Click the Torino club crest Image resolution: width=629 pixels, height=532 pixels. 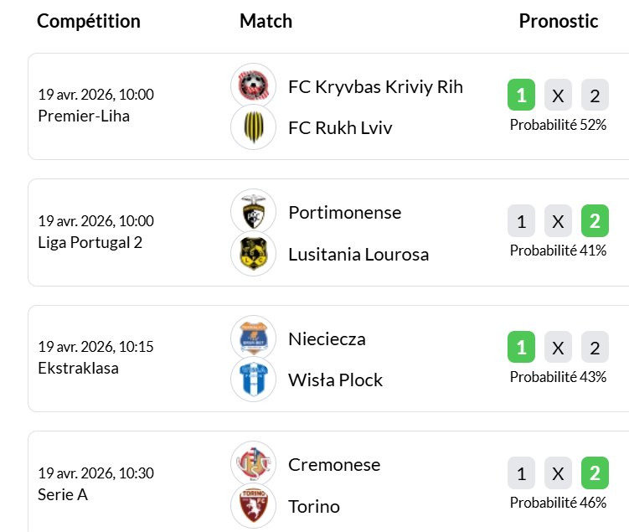coord(253,505)
